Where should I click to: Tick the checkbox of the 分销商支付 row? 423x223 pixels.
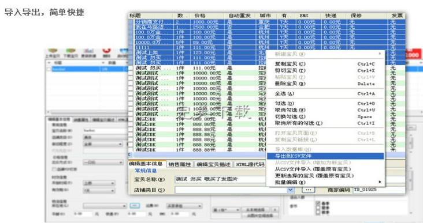tap(131, 22)
